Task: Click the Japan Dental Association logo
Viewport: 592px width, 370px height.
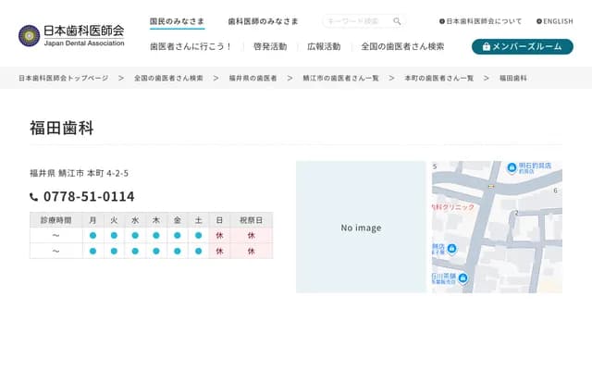Action: coord(71,35)
